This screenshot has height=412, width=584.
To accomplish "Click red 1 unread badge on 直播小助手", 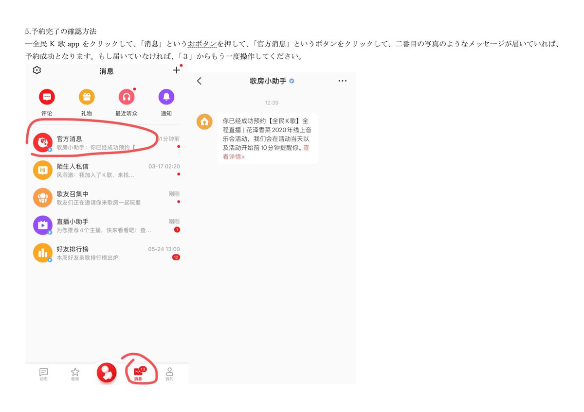I will [177, 229].
